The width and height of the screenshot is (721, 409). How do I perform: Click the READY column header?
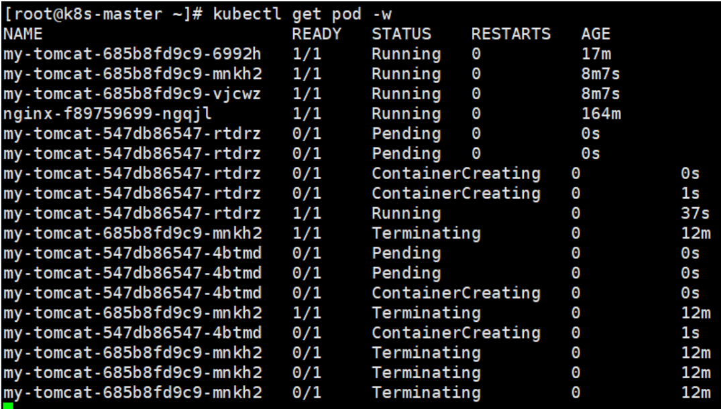click(x=317, y=34)
